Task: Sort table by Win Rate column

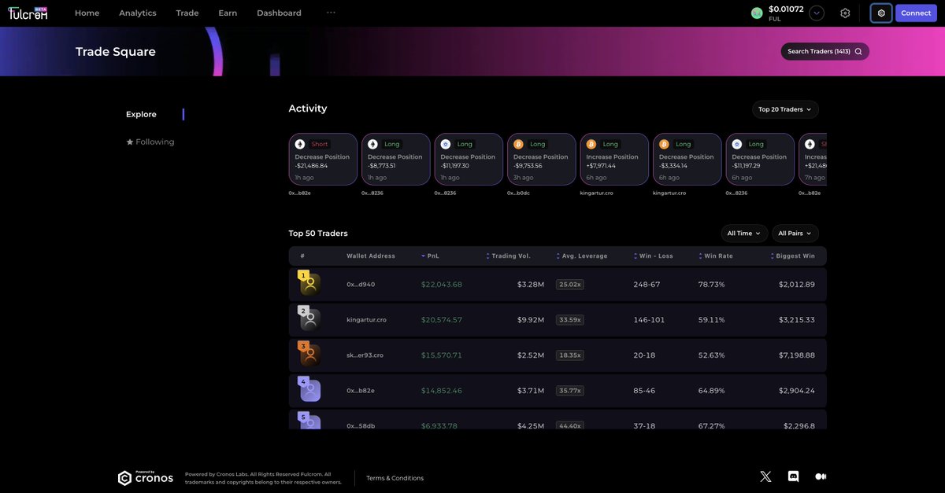Action: (x=715, y=256)
